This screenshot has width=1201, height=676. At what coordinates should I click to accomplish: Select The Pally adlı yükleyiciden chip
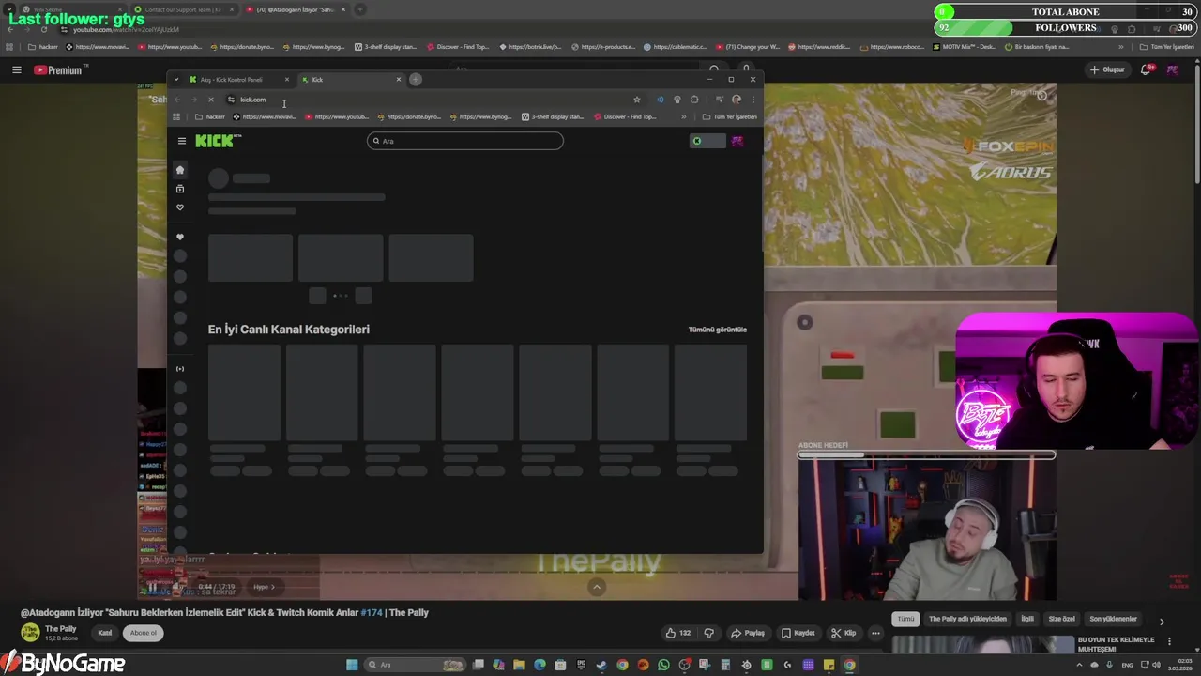point(967,619)
